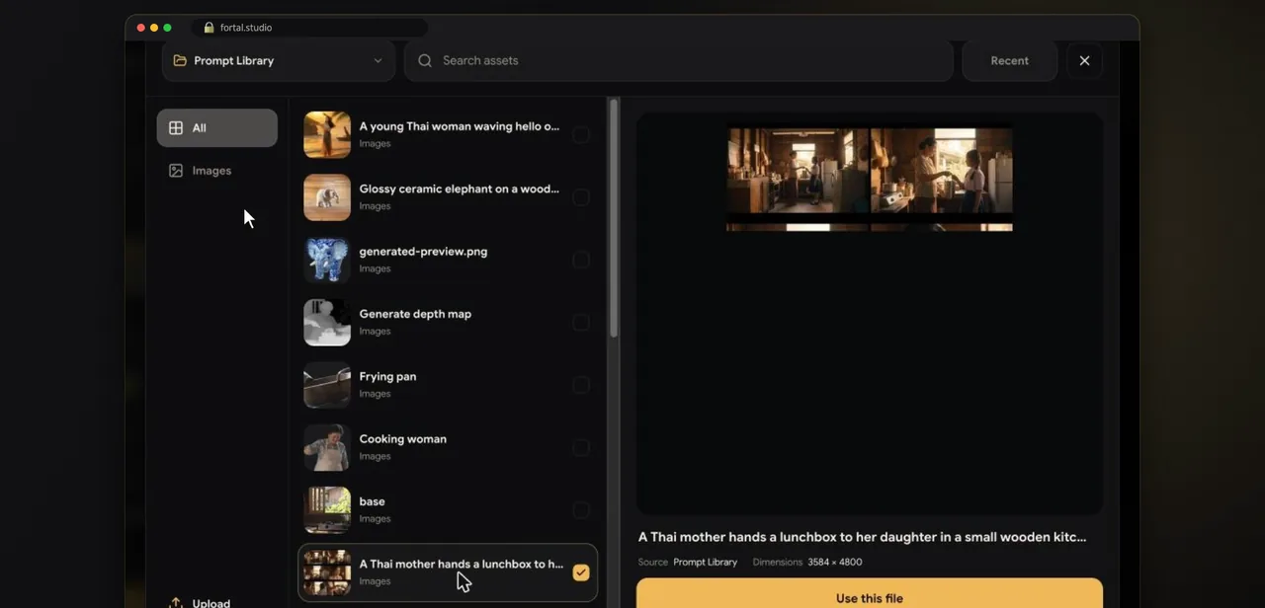Click the Use this file button
Image resolution: width=1265 pixels, height=608 pixels.
pyautogui.click(x=870, y=594)
